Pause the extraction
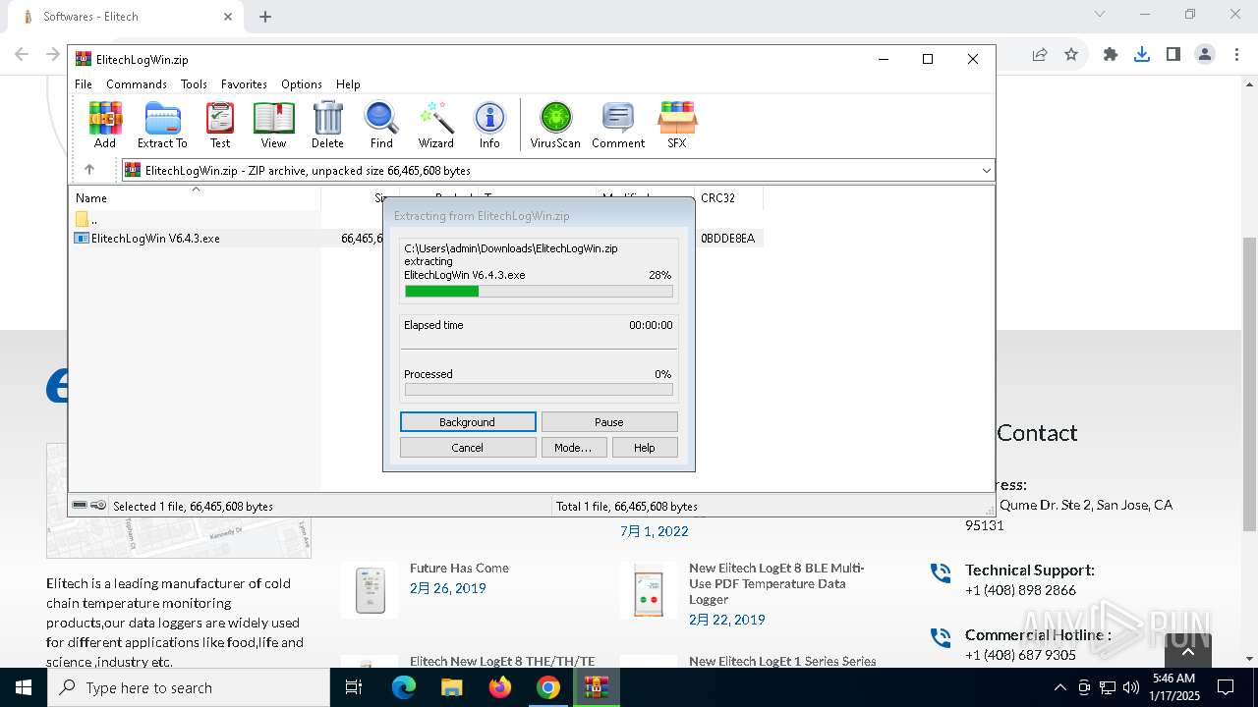Viewport: 1258px width, 707px height. (609, 422)
